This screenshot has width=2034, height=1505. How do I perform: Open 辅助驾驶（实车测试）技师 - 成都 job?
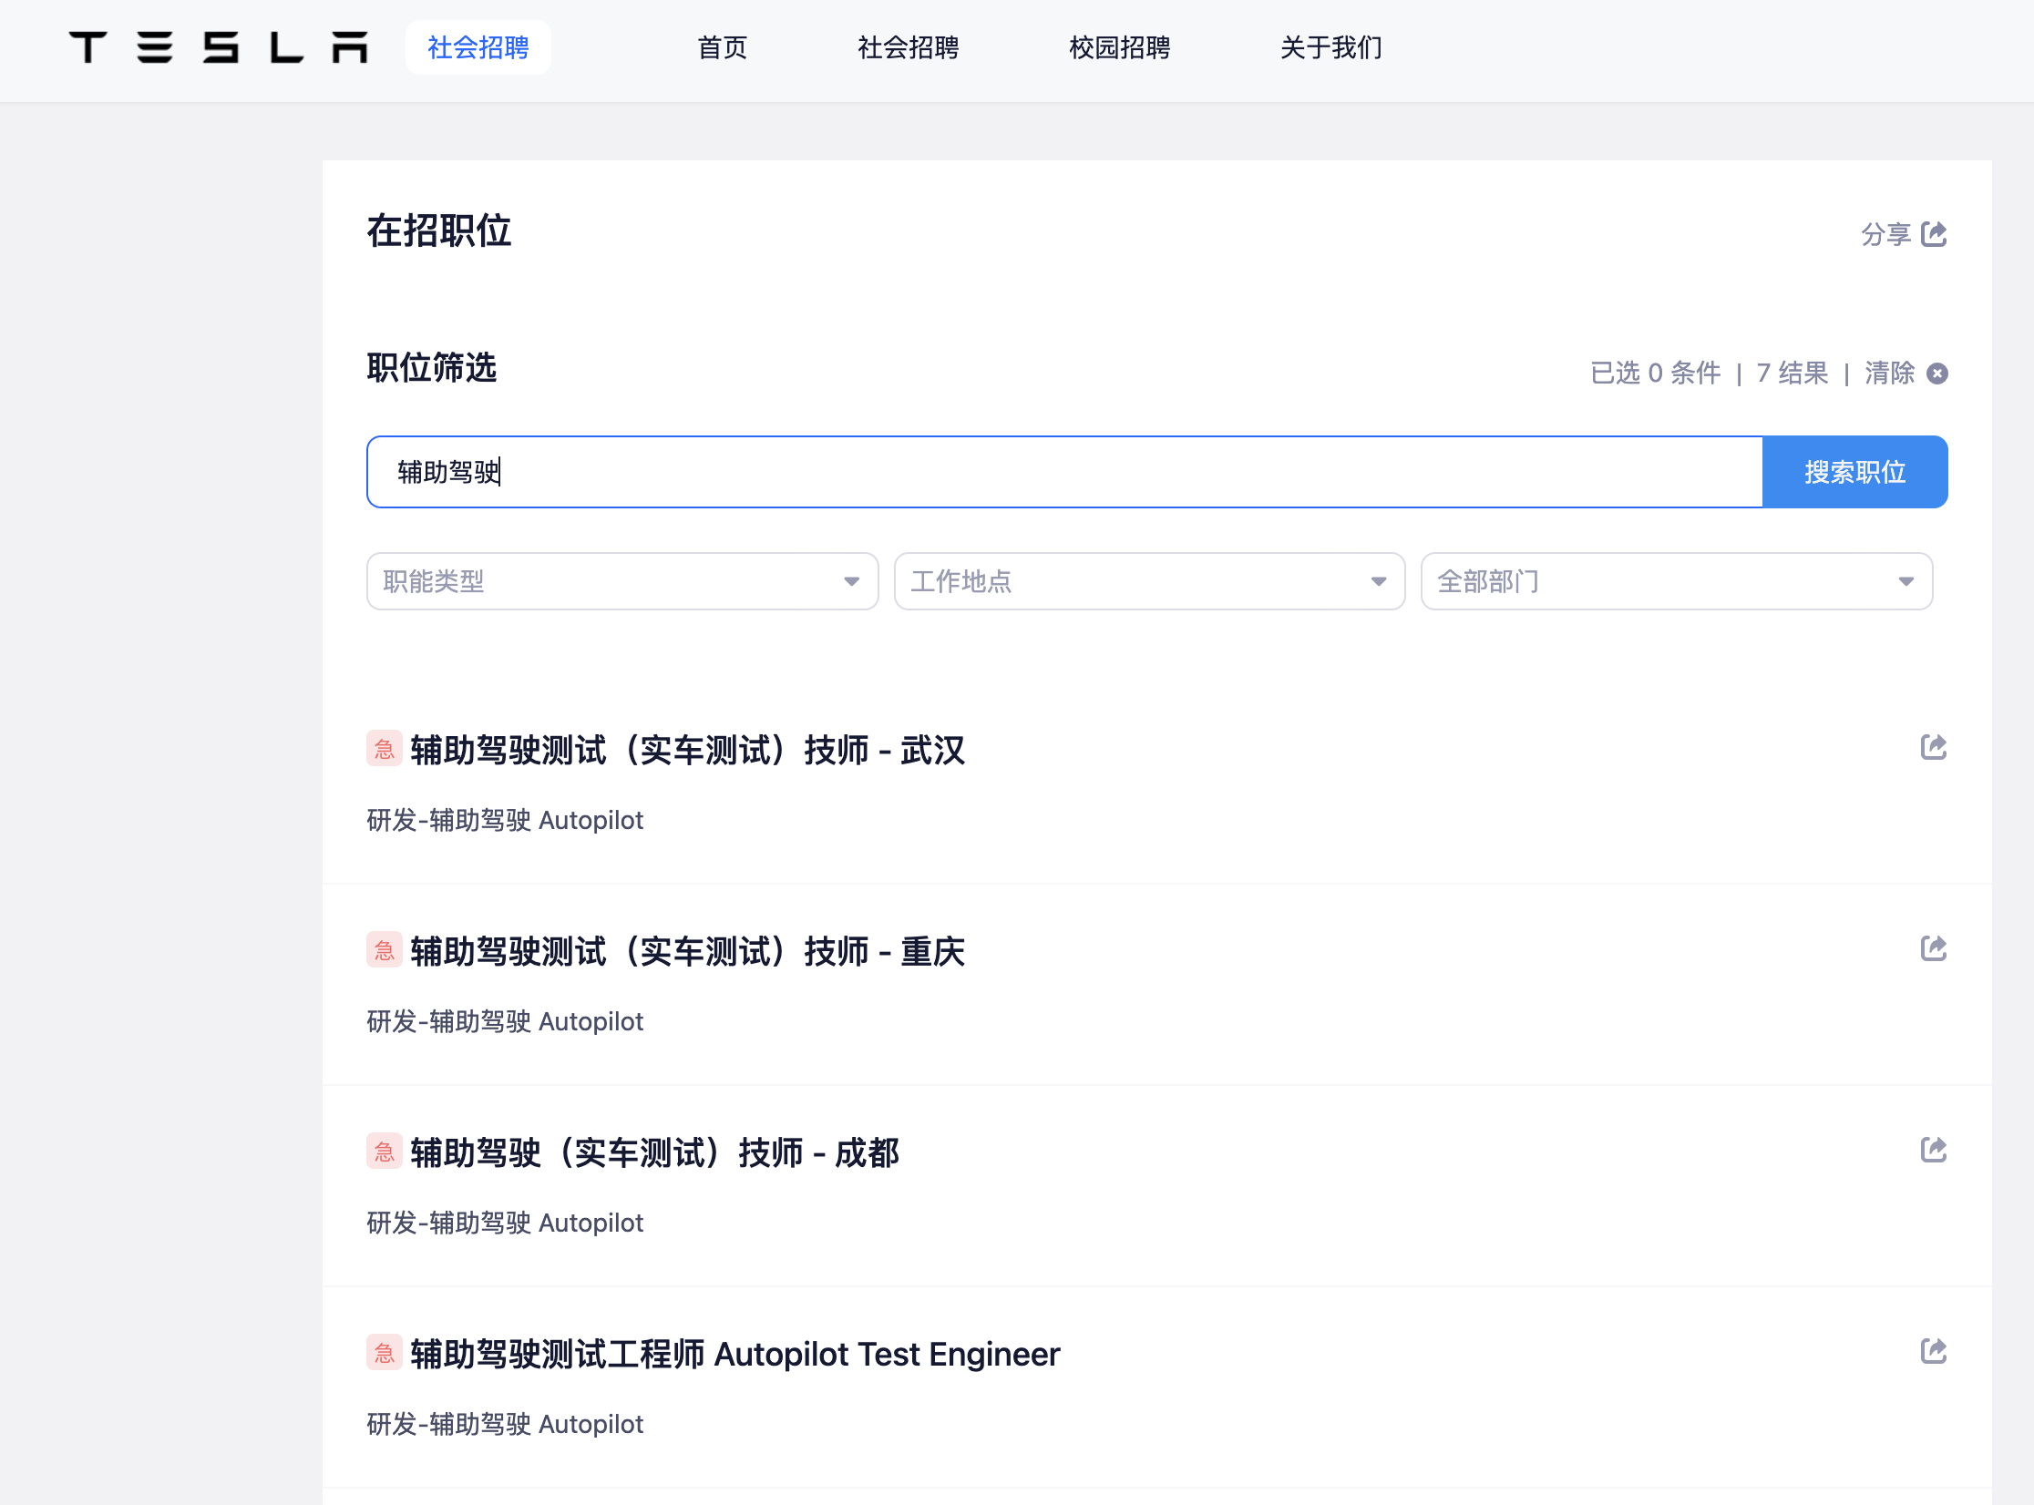655,1152
